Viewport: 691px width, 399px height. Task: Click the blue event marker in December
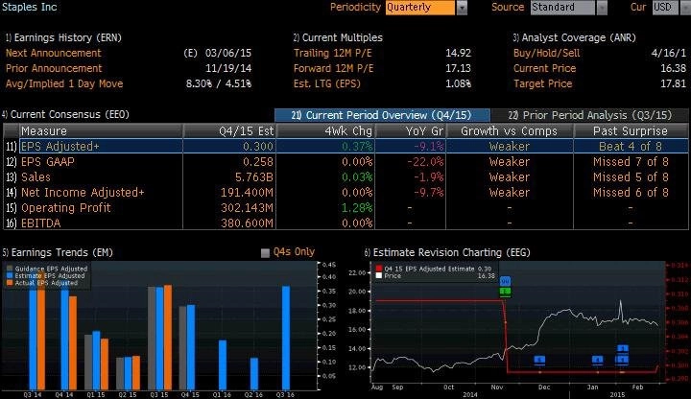click(539, 361)
